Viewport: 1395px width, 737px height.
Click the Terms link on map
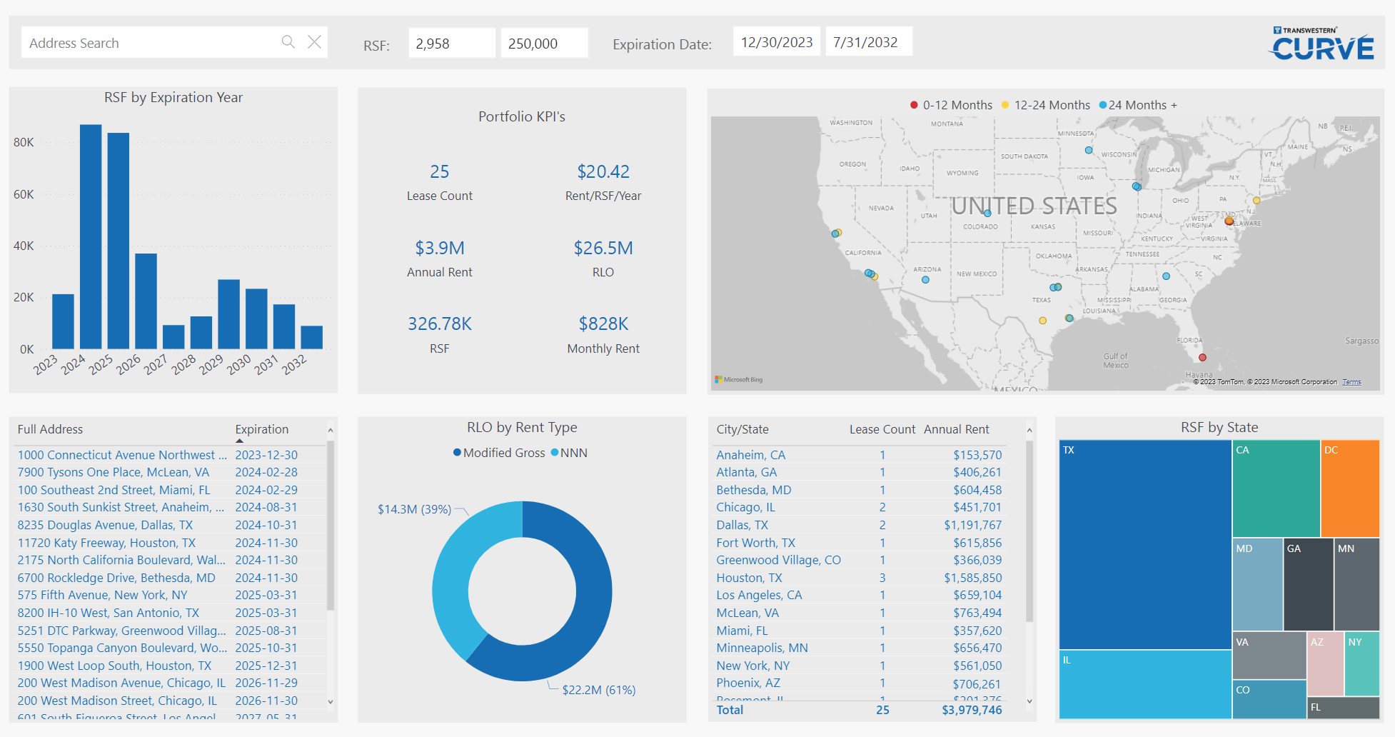click(x=1351, y=382)
